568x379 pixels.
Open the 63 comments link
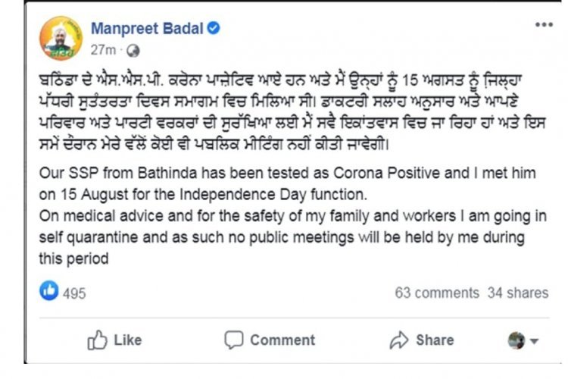pyautogui.click(x=437, y=293)
